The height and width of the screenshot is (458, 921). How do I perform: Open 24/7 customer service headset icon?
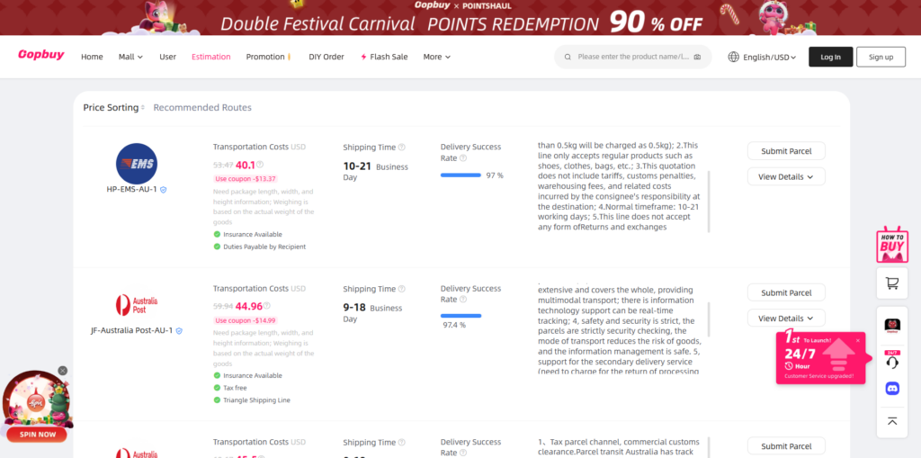pos(892,361)
